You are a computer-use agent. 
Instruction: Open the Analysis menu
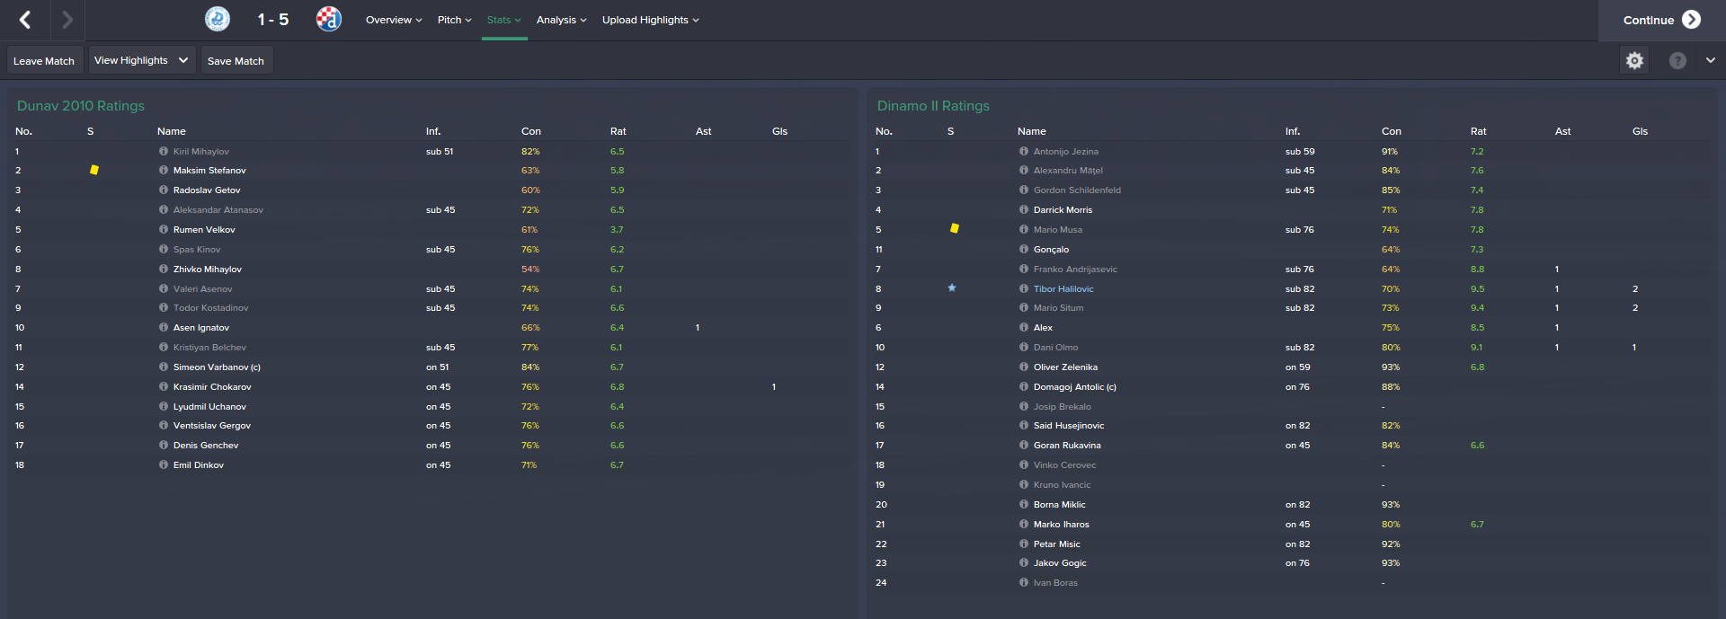[561, 20]
